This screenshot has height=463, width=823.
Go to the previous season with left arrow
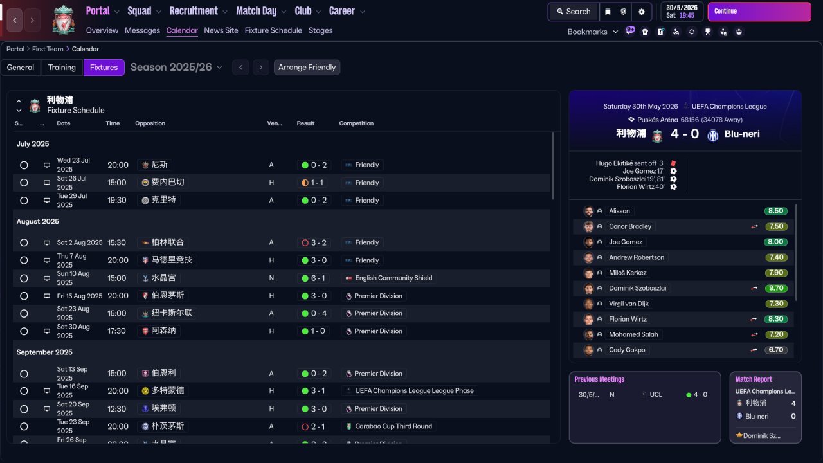[x=240, y=68]
